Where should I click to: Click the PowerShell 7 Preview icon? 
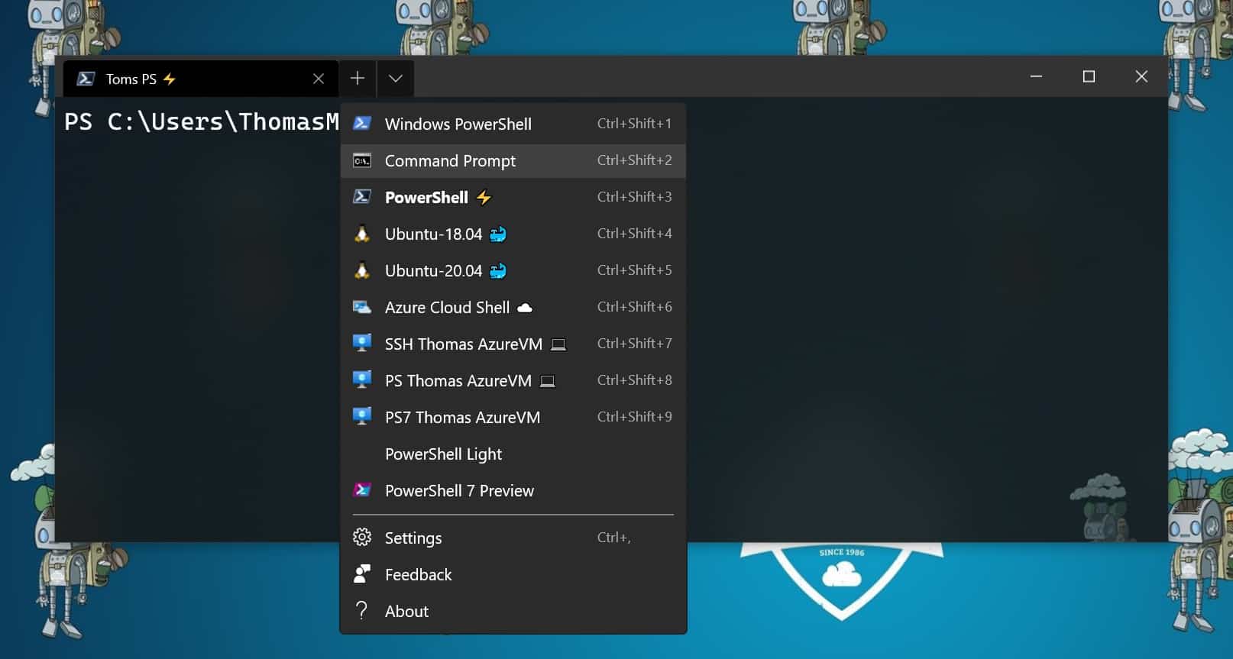(362, 490)
